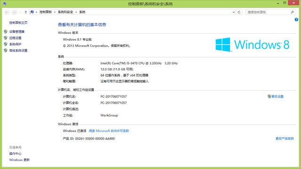Maximize the 系统 window
Screen dimensions: 301x169
click(285, 3)
